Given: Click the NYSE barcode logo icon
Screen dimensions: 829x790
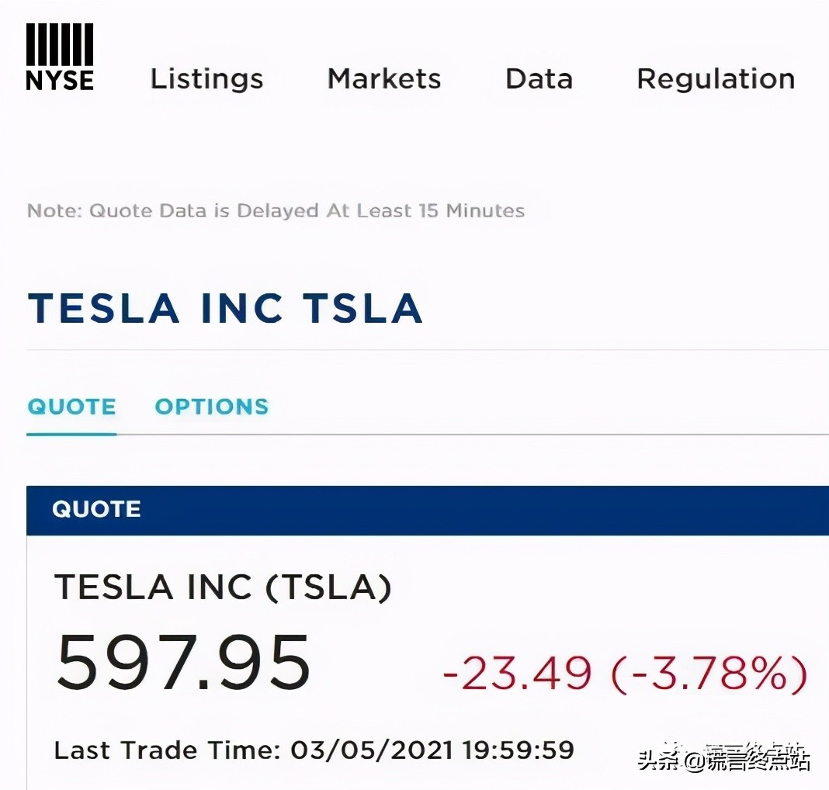Looking at the screenshot, I should click(x=60, y=45).
